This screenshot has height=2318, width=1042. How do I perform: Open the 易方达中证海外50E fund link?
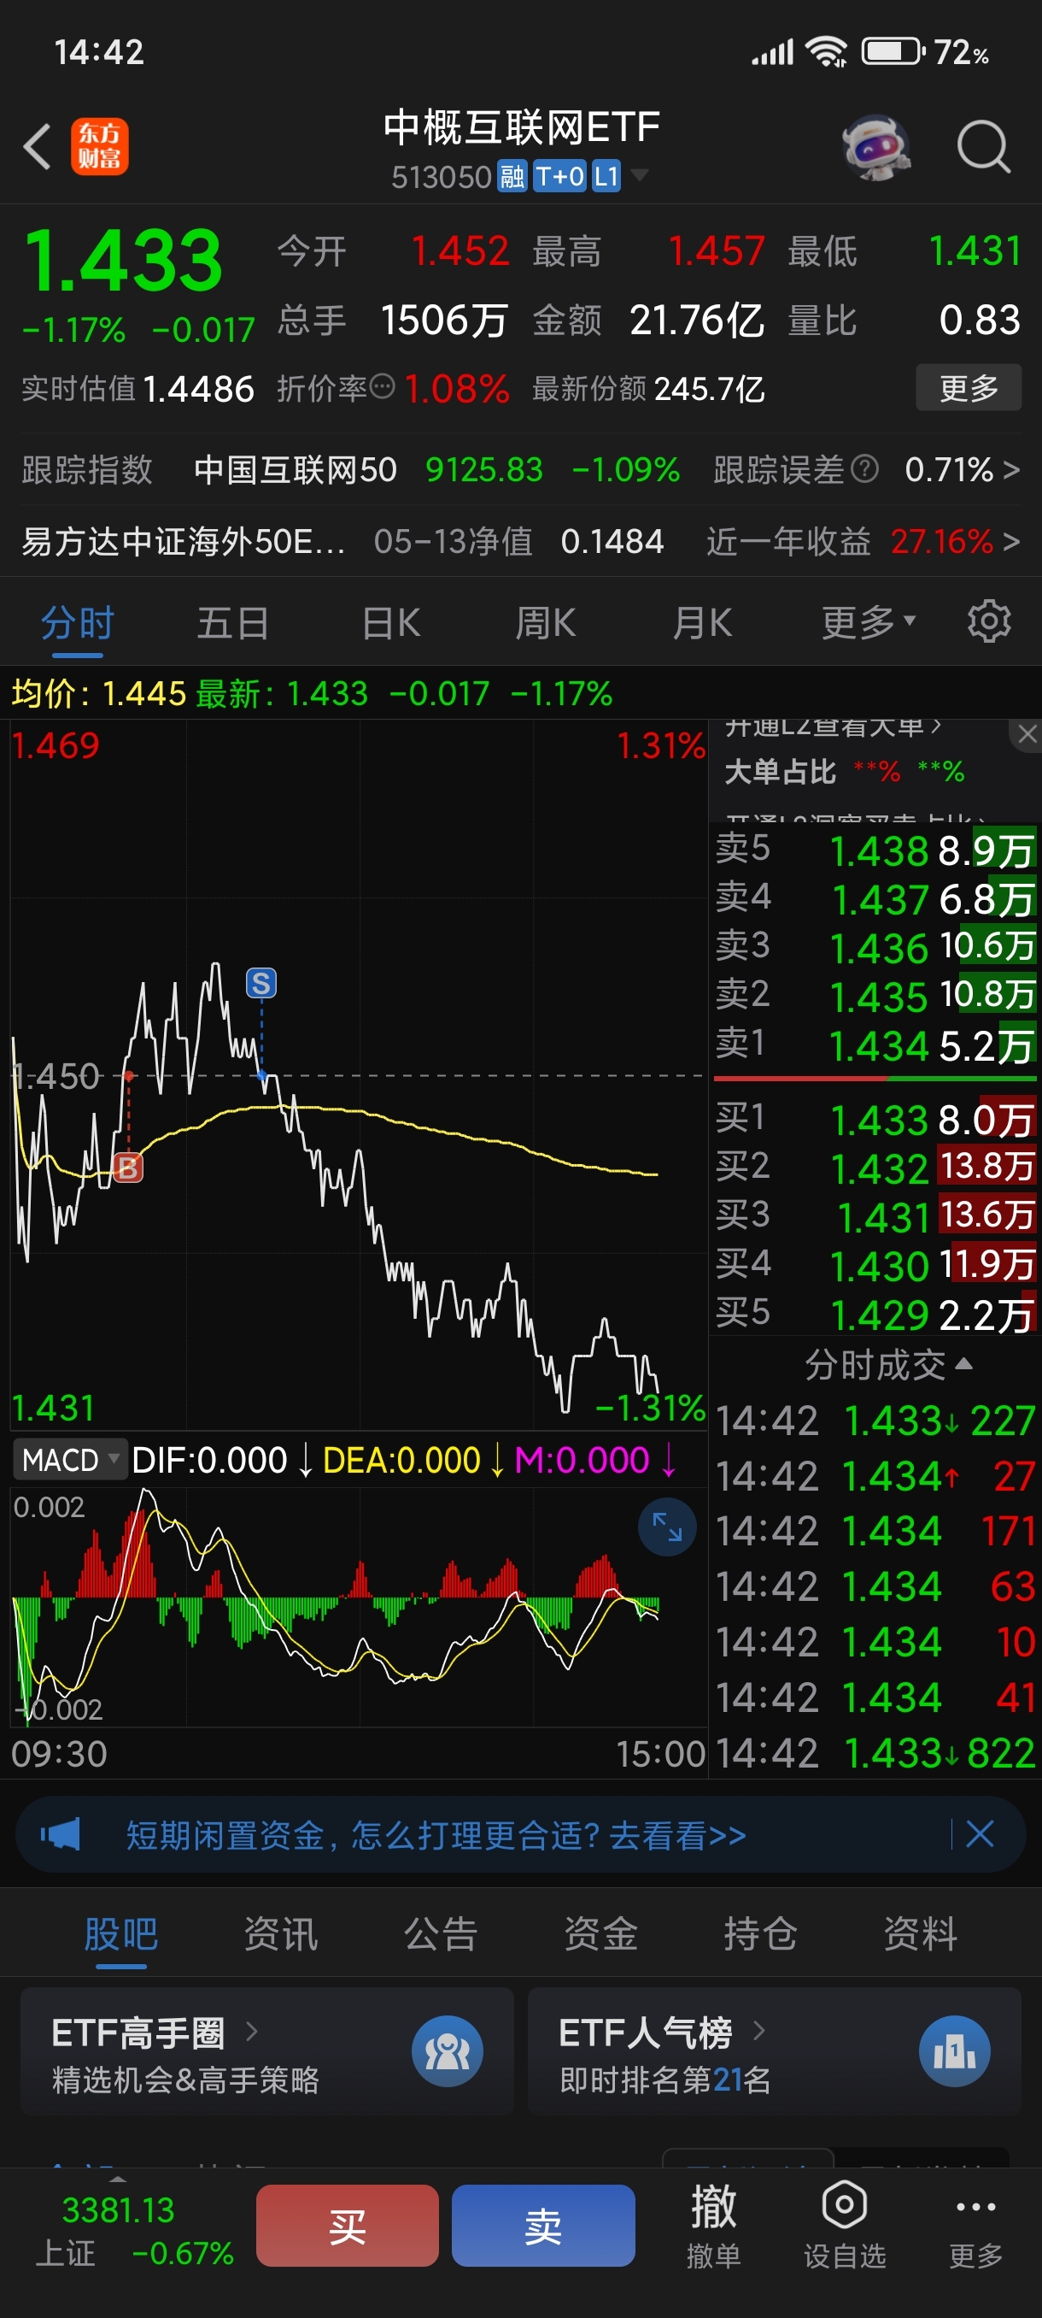coord(184,541)
